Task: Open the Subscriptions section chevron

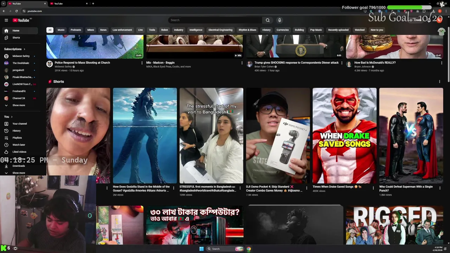Action: click(x=24, y=49)
